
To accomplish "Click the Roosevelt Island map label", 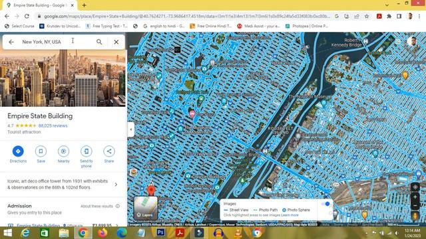I will coord(280,130).
